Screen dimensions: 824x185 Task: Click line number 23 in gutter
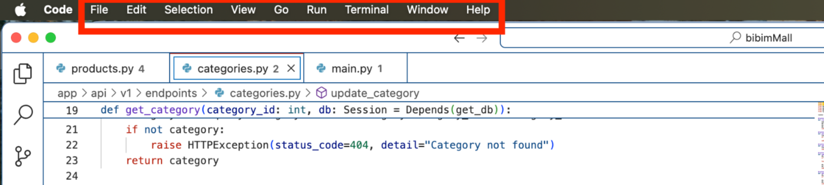click(x=72, y=161)
